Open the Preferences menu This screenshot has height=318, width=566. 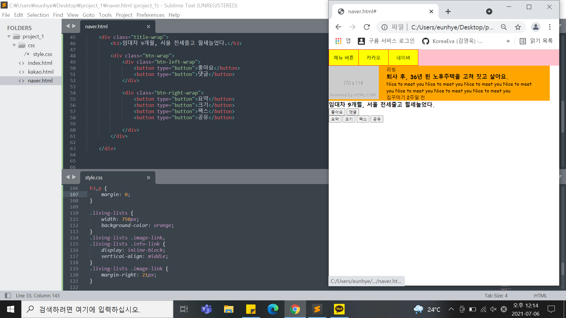point(150,15)
